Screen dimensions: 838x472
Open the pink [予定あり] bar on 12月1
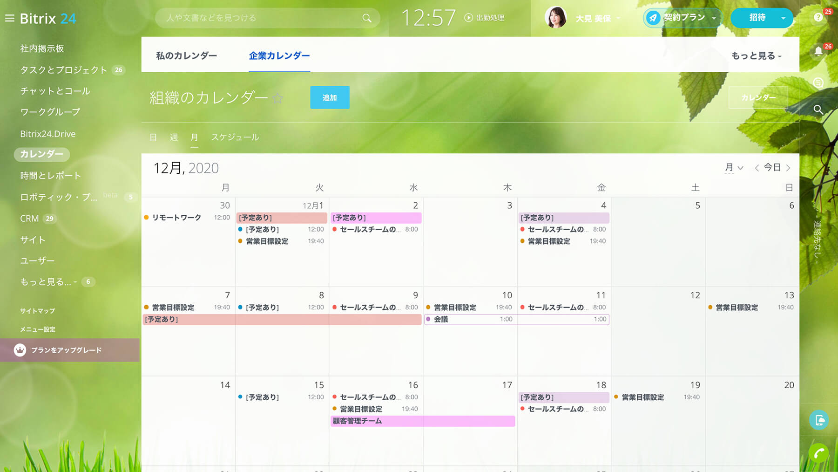[282, 218]
